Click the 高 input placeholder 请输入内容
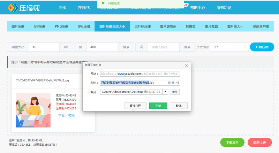 (x=164, y=47)
